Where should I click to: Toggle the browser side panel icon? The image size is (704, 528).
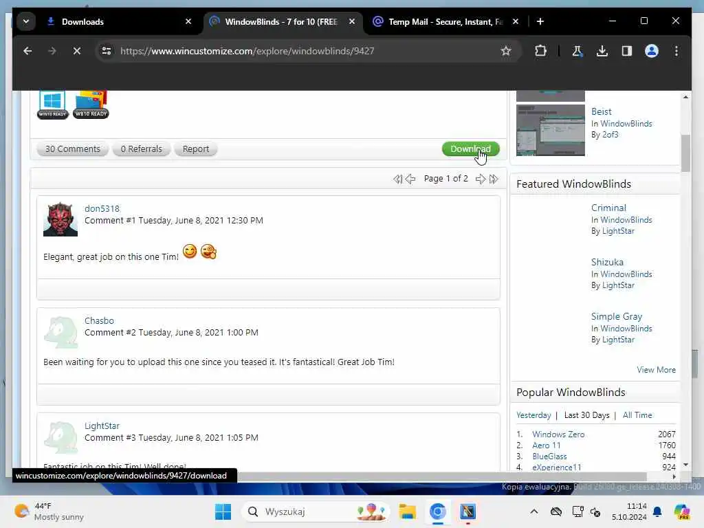pyautogui.click(x=627, y=51)
